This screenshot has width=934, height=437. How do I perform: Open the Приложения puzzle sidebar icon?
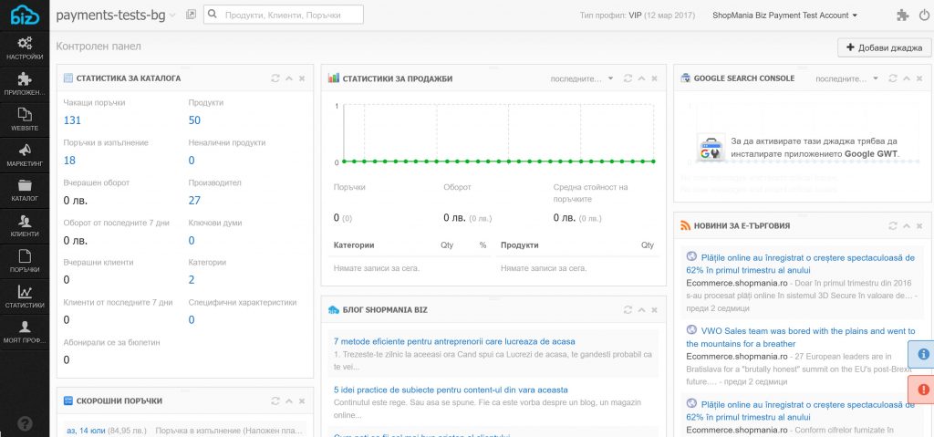pyautogui.click(x=25, y=84)
